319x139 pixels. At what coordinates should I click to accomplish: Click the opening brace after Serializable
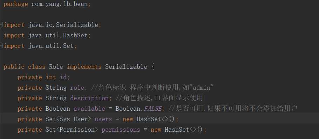(153, 67)
